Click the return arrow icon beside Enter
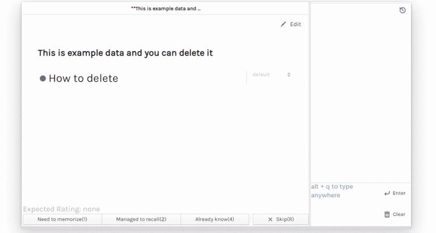The height and width of the screenshot is (233, 436). [387, 193]
